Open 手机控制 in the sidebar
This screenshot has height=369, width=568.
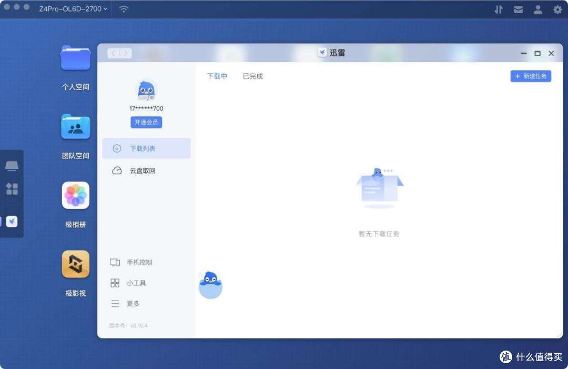pyautogui.click(x=131, y=262)
